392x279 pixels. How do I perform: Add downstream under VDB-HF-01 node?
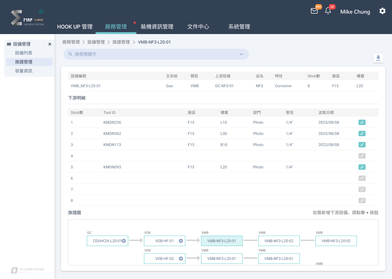click(181, 241)
